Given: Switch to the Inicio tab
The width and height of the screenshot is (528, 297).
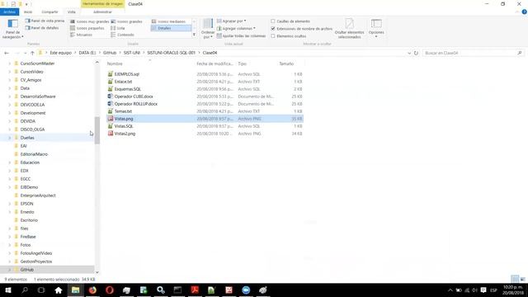Looking at the screenshot, I should pos(28,12).
